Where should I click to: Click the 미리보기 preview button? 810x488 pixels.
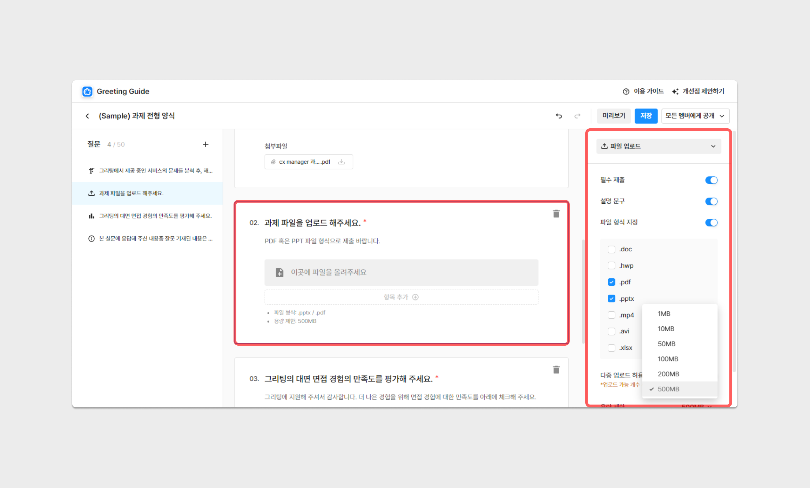[614, 116]
